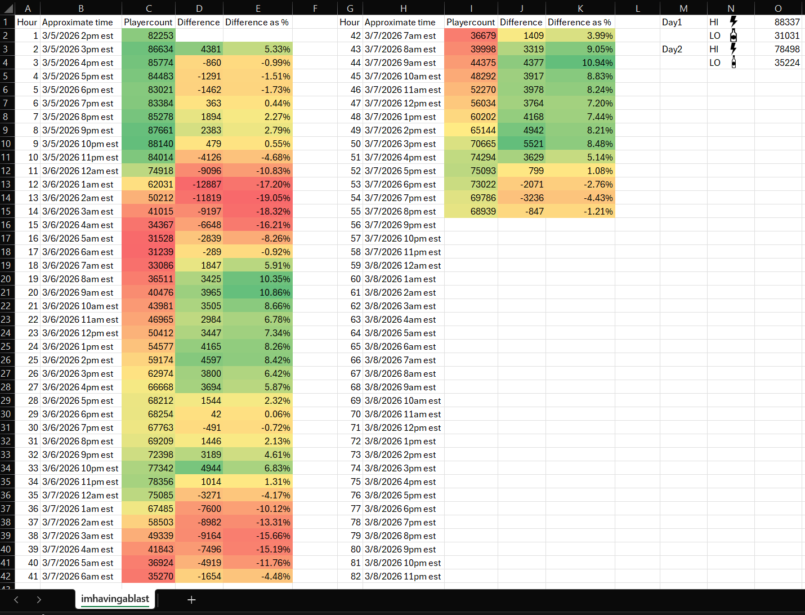Select the column F header

(315, 8)
